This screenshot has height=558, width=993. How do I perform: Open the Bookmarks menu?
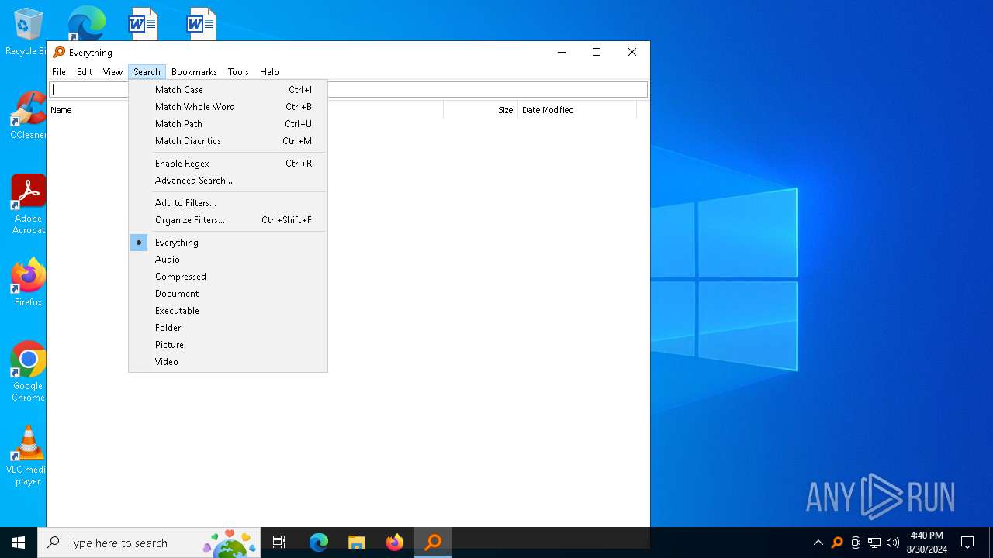pyautogui.click(x=194, y=72)
